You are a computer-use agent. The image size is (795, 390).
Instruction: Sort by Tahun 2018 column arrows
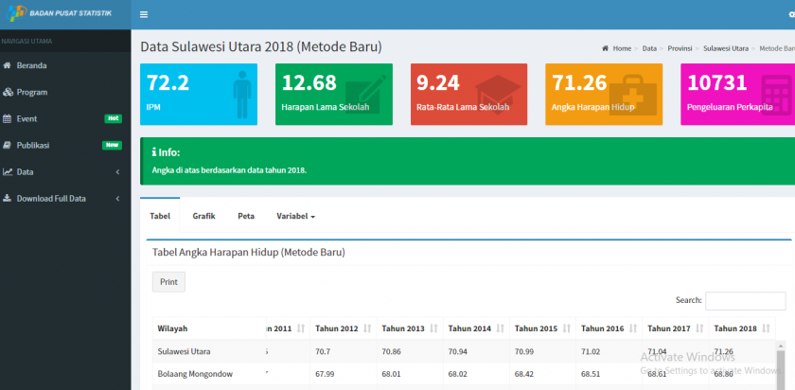(x=766, y=328)
